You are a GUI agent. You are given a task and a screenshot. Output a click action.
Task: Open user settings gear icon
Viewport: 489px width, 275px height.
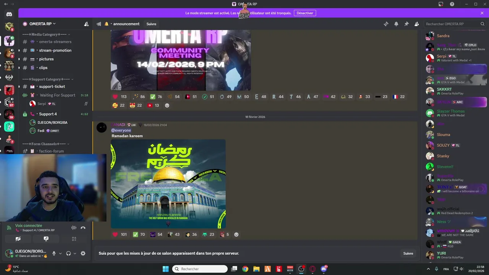(83, 253)
